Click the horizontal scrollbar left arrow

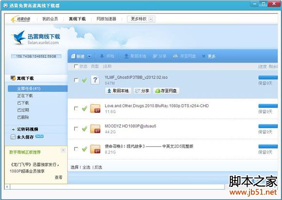pyautogui.click(x=7, y=186)
